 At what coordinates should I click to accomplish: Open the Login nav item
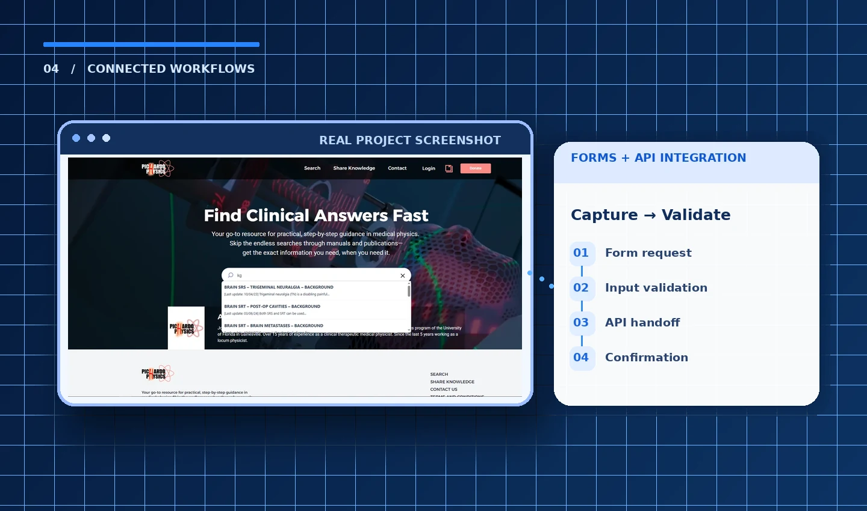click(x=429, y=168)
